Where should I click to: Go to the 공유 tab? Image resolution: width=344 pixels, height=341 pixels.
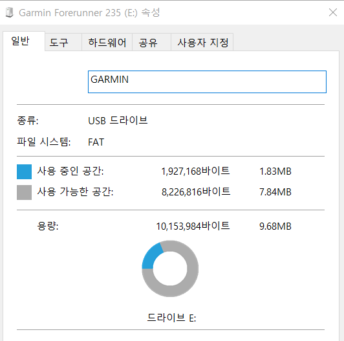pos(151,42)
